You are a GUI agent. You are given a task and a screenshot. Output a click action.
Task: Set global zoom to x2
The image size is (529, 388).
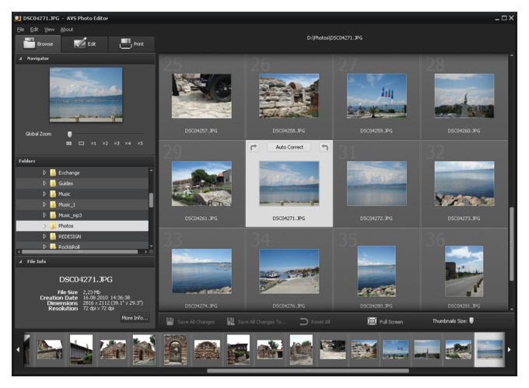pos(105,143)
